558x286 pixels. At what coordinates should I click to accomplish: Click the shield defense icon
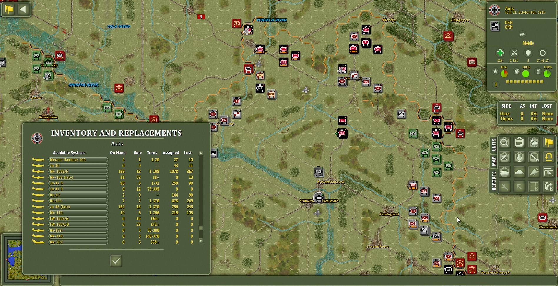pyautogui.click(x=528, y=53)
